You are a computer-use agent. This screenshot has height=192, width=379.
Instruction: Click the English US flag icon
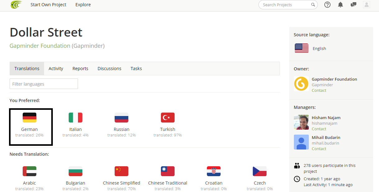point(302,48)
